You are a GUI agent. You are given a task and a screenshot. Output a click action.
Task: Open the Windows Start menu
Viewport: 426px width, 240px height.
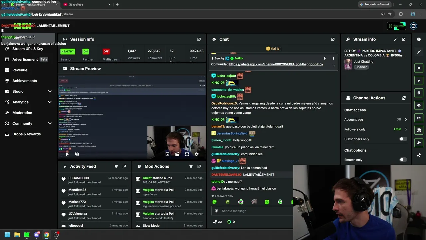(7, 235)
